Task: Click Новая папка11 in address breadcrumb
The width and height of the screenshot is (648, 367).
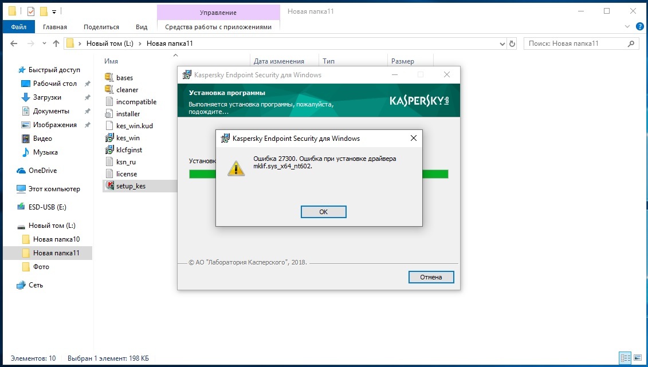Action: pyautogui.click(x=170, y=44)
